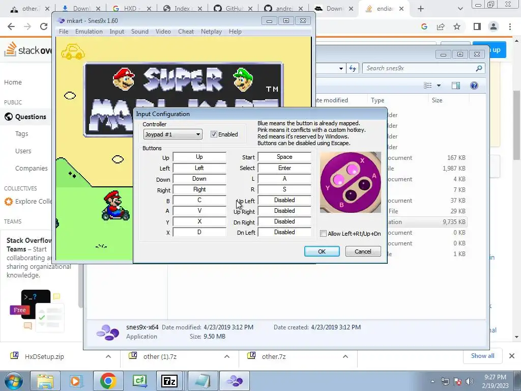Enable Allow Left+Rt/Up+Dn checkbox
521x391 pixels.
point(323,233)
